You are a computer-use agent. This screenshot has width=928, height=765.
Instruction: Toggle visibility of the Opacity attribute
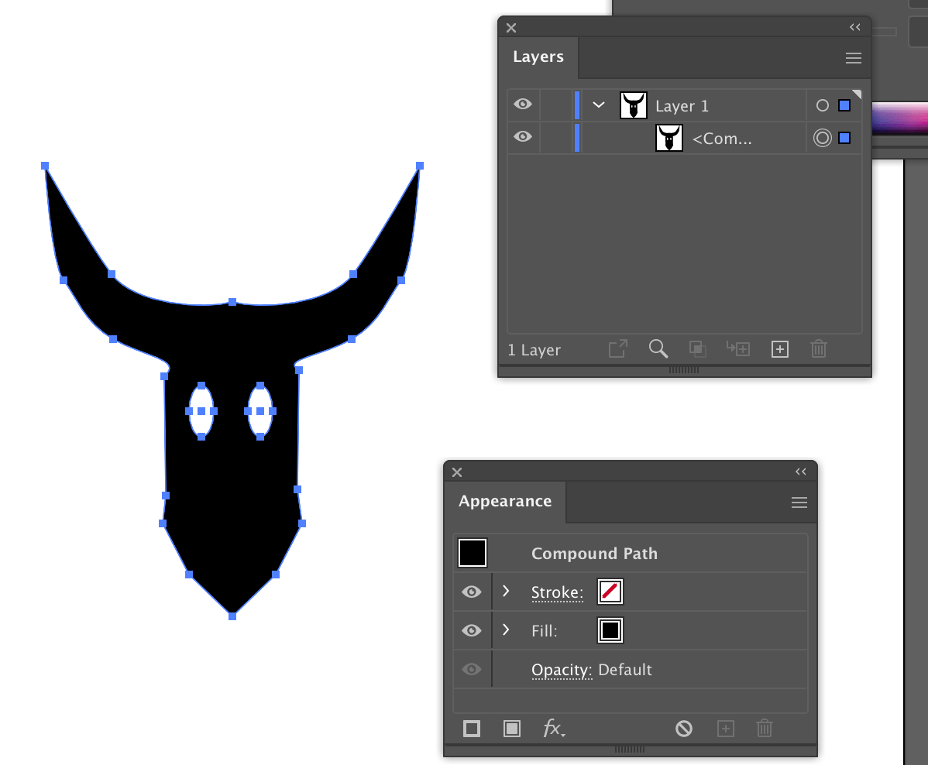(472, 669)
